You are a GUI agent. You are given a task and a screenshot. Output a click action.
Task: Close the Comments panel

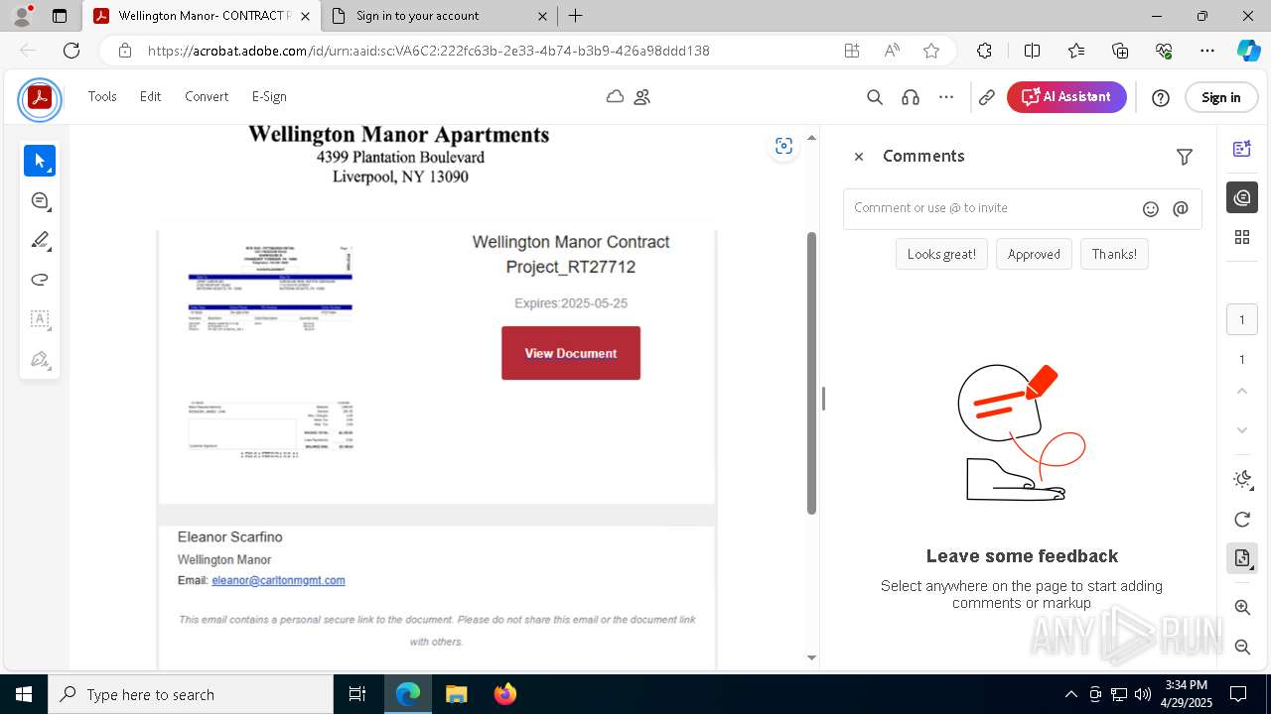click(x=859, y=157)
